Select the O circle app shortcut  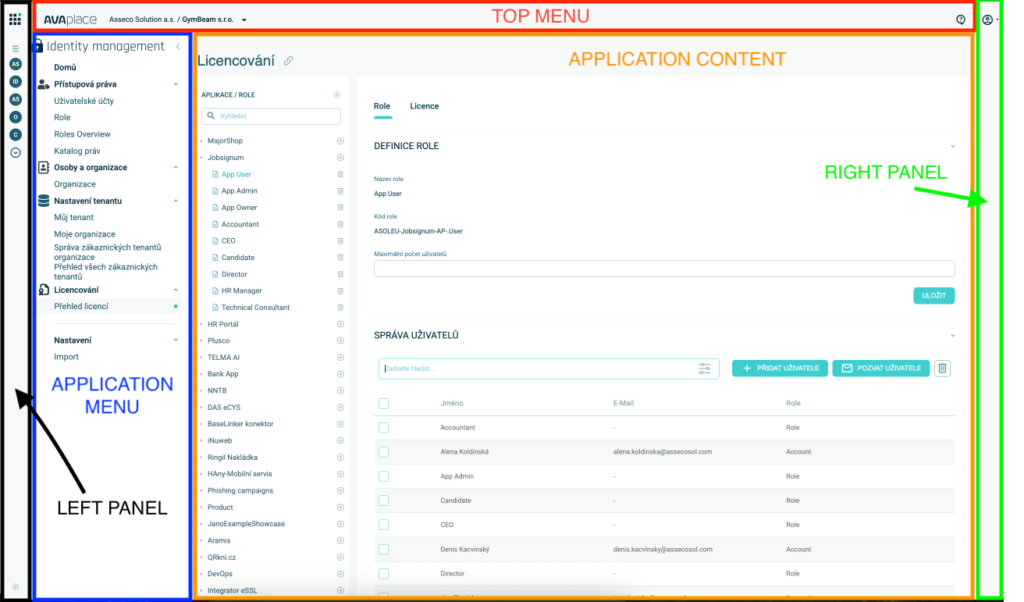point(16,117)
